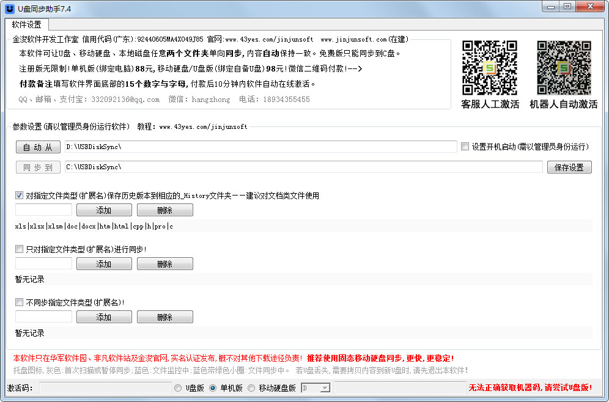Enable 设置开机启动 checkbox
The width and height of the screenshot is (609, 402).
tap(465, 147)
